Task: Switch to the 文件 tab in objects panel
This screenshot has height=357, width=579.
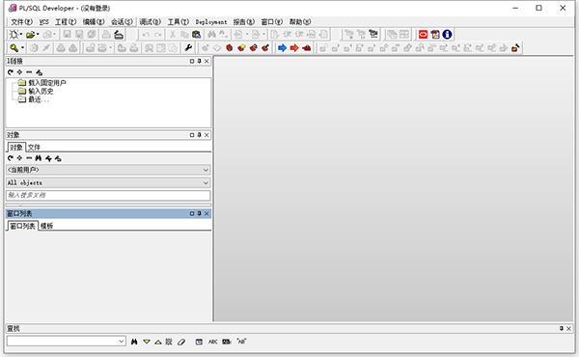Action: pyautogui.click(x=34, y=148)
